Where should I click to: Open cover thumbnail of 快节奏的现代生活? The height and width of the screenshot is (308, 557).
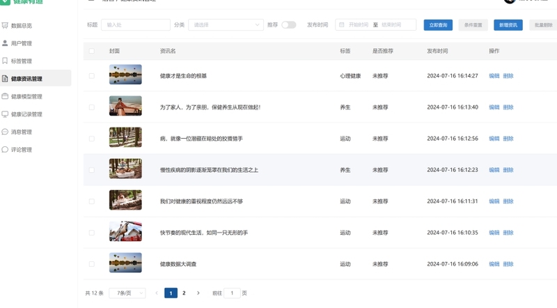pyautogui.click(x=125, y=231)
